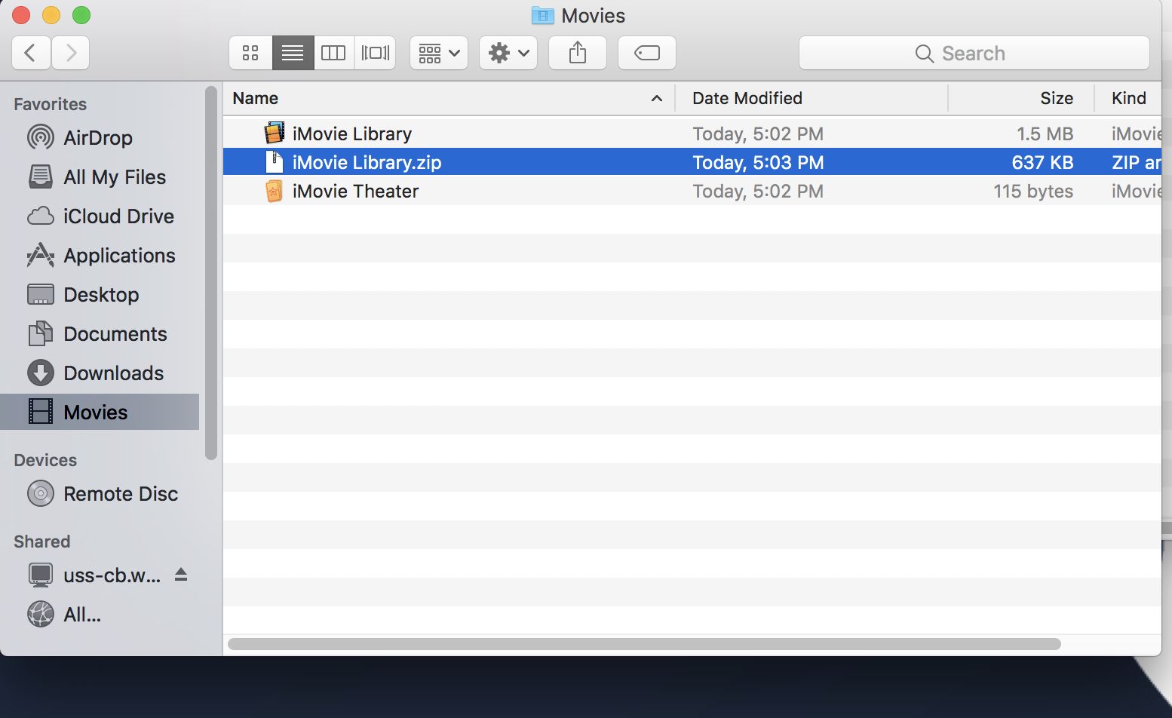This screenshot has width=1172, height=718.
Task: Open Documents in the sidebar
Action: 100,333
